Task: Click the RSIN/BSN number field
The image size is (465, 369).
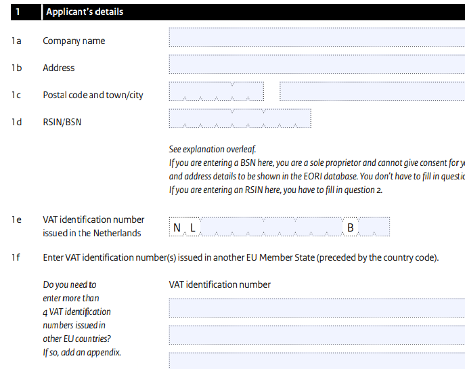Action: [x=240, y=118]
